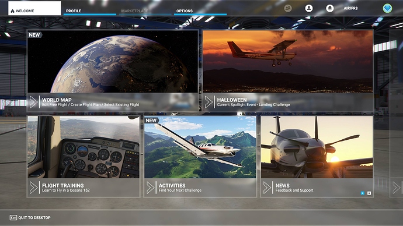Click the chevron arrow beside Halloween
The height and width of the screenshot is (226, 403).
209,102
